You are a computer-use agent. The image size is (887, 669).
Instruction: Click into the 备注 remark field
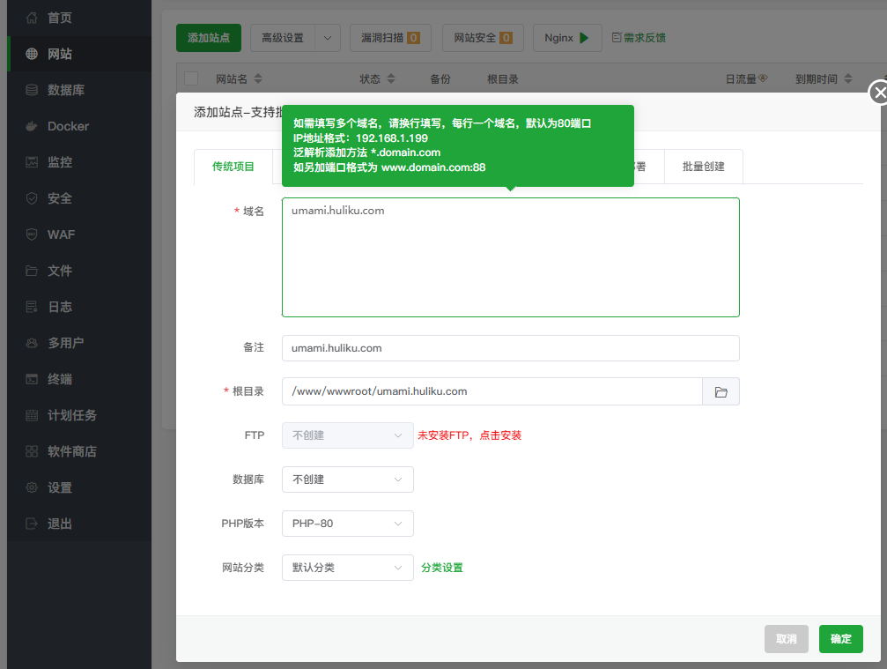pyautogui.click(x=510, y=348)
